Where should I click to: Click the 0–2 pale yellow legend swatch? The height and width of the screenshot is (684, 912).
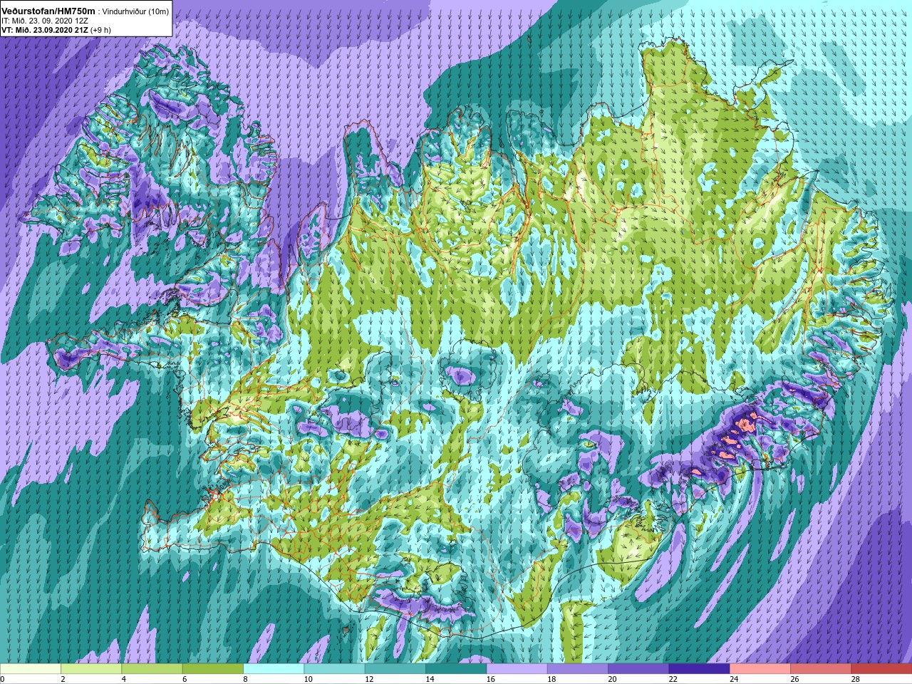30,669
